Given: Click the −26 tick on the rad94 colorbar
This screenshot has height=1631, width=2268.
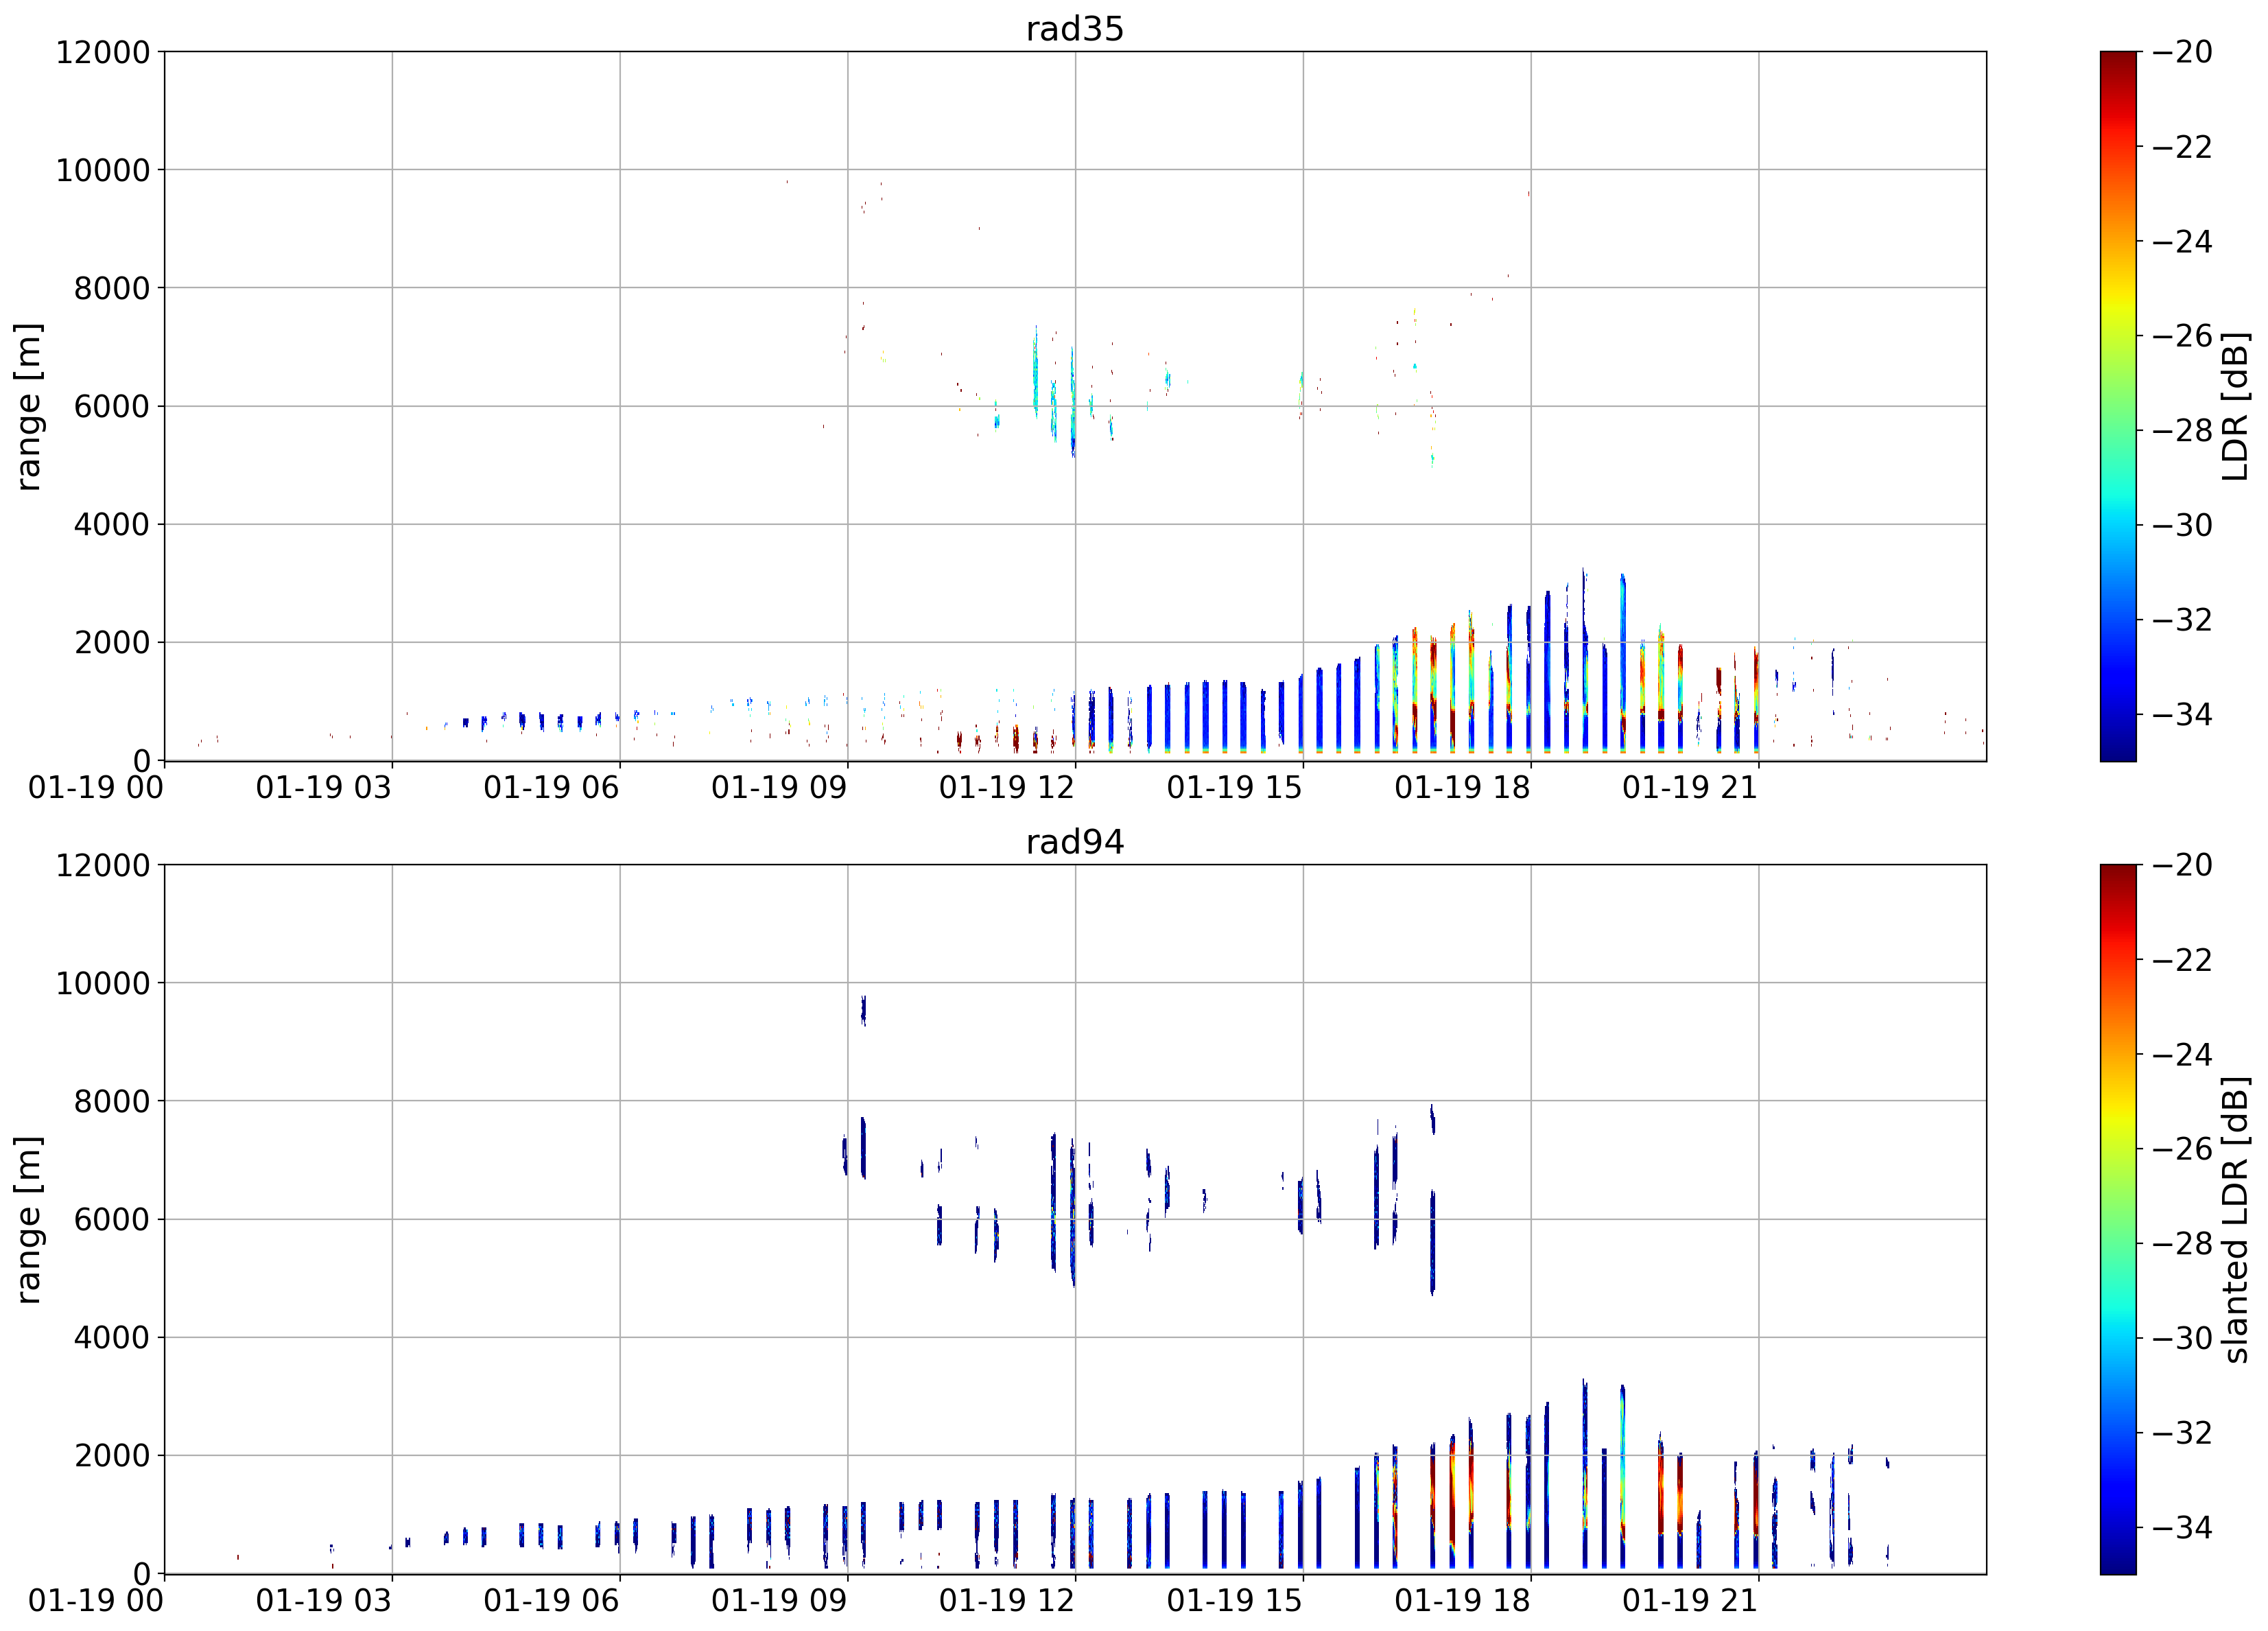Looking at the screenshot, I should (x=2182, y=1149).
